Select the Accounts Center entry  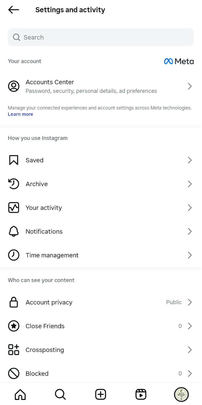(x=91, y=86)
